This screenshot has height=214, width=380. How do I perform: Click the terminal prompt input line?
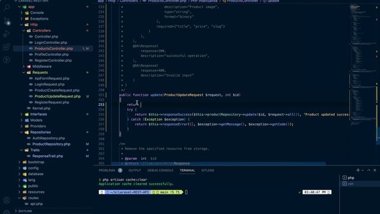point(186,192)
